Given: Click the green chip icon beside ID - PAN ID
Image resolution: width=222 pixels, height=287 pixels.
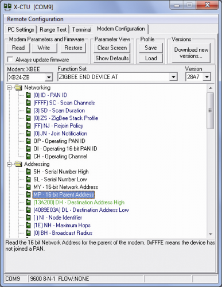Looking at the screenshot, I should pyautogui.click(x=28, y=95).
